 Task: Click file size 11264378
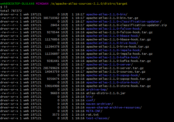click(x=52, y=47)
